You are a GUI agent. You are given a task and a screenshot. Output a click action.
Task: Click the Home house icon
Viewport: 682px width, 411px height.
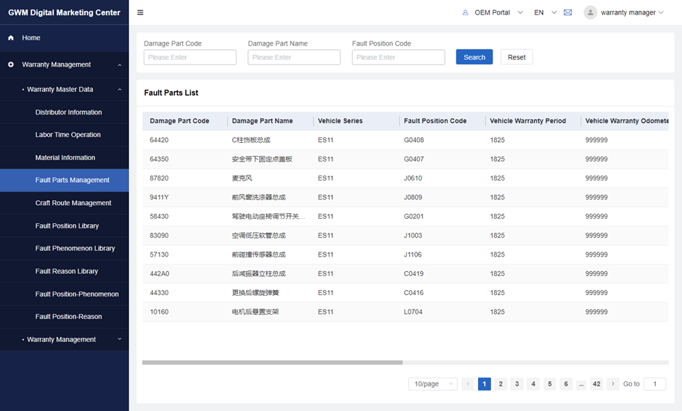[11, 38]
